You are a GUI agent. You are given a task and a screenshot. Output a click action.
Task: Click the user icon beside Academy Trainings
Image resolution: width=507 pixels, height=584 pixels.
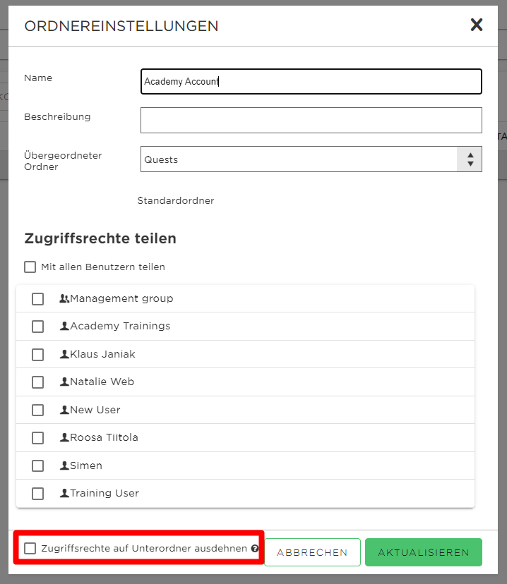click(x=64, y=327)
